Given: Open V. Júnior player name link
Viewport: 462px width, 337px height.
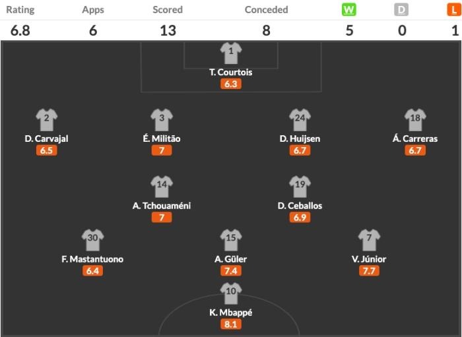Looking at the screenshot, I should pos(369,259).
